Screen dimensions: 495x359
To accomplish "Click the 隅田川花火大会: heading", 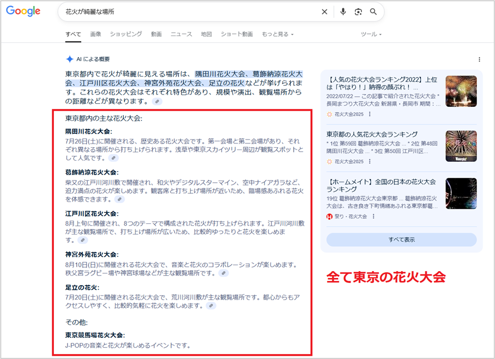I will [88, 132].
